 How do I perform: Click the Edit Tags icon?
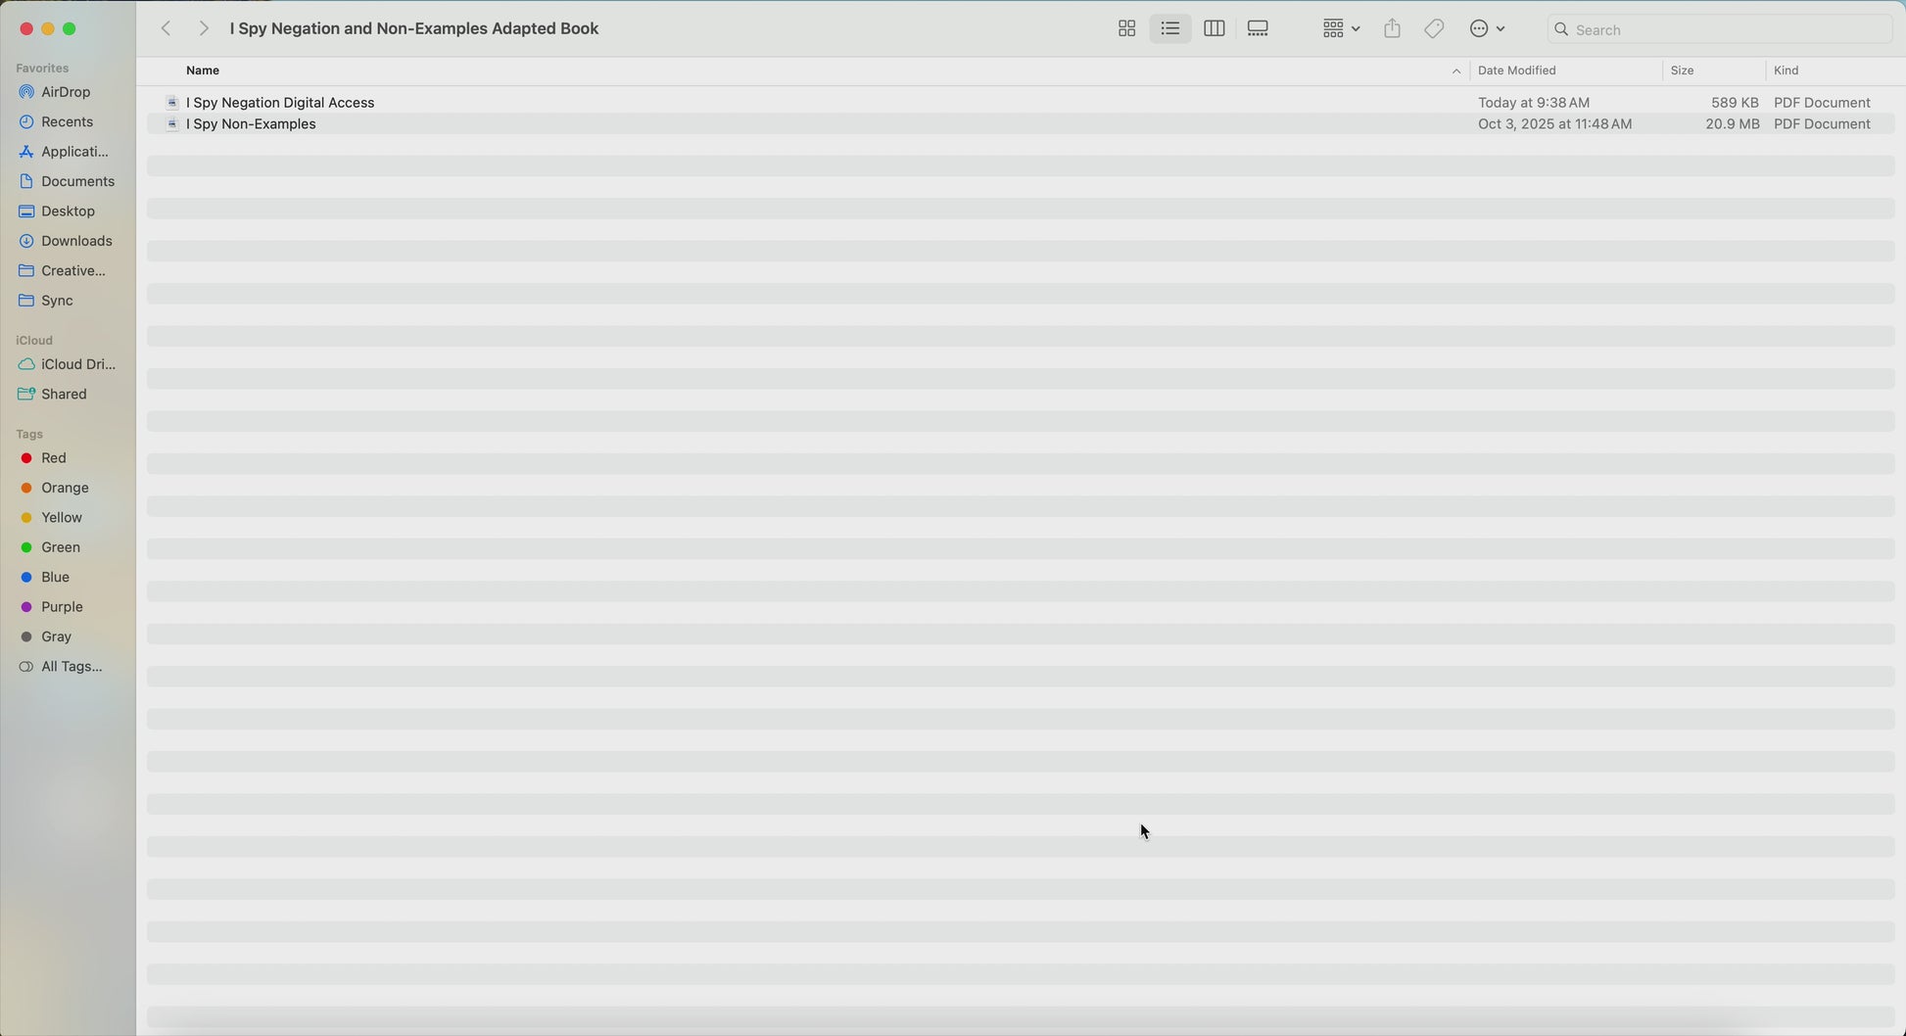[x=1434, y=29]
